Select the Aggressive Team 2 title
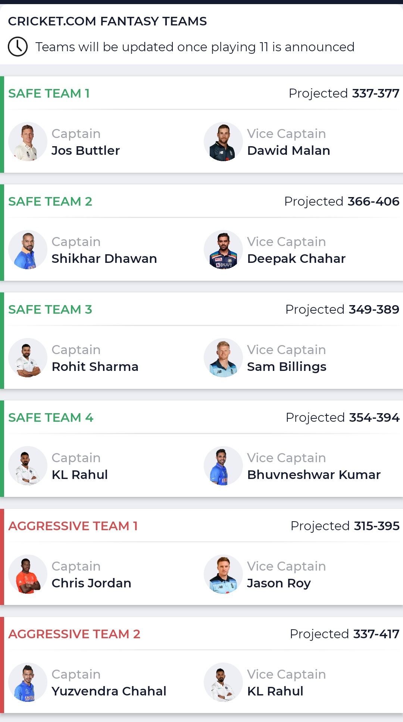403x722 pixels. click(74, 634)
